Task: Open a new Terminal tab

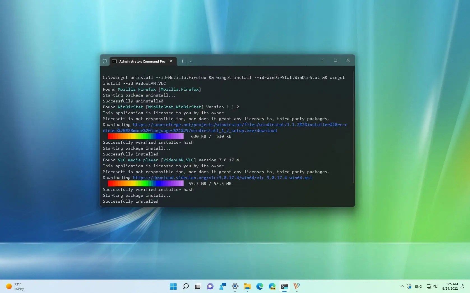Action: pyautogui.click(x=182, y=61)
